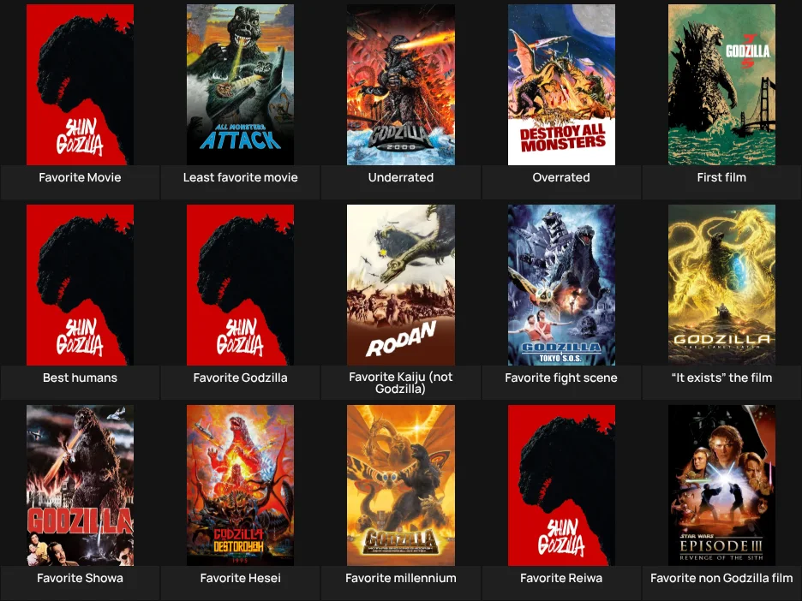Select the "Best humans" label
Image resolution: width=802 pixels, height=601 pixels.
80,378
